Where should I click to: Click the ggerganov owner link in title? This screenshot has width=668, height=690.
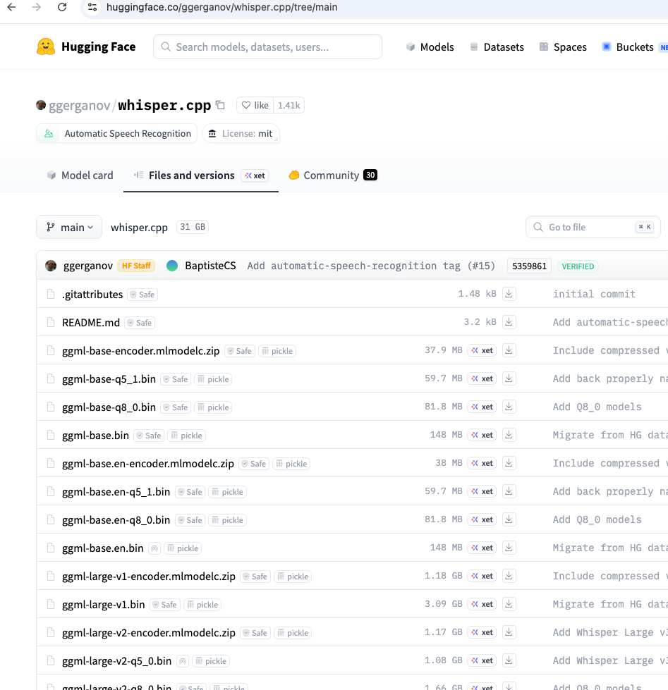coord(79,106)
